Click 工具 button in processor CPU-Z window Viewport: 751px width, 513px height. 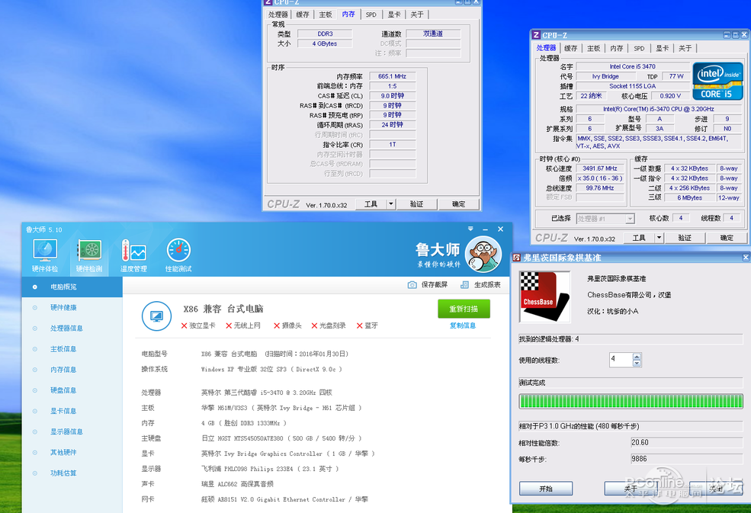point(639,238)
